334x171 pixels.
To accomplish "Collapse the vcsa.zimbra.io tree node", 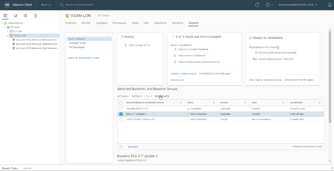I will pos(2,23).
